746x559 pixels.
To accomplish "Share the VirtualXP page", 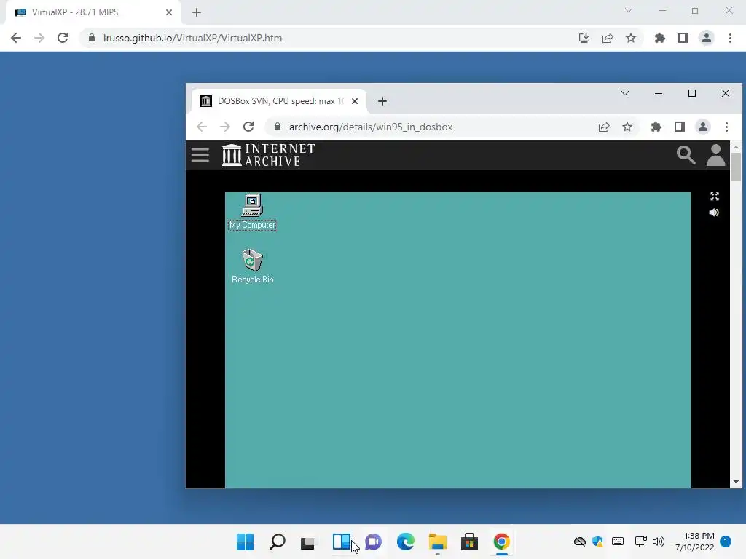I will (x=607, y=38).
